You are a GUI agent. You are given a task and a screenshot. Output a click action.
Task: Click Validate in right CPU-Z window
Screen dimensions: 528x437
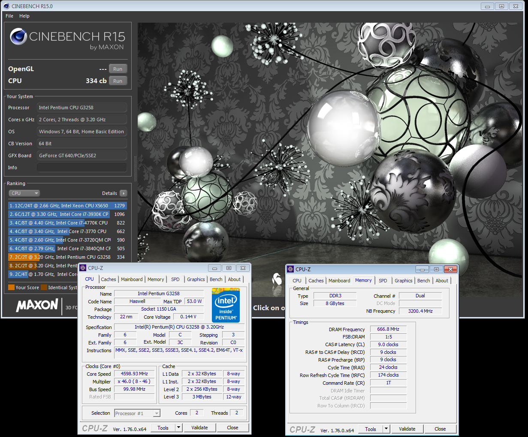pyautogui.click(x=407, y=429)
